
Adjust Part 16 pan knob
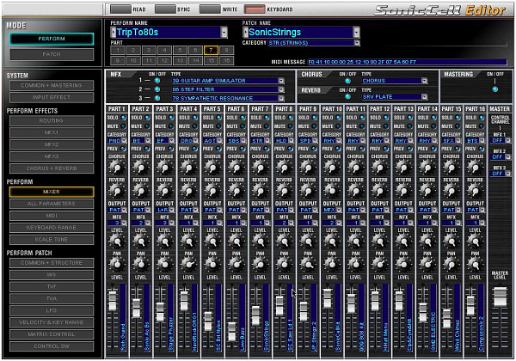(475, 264)
